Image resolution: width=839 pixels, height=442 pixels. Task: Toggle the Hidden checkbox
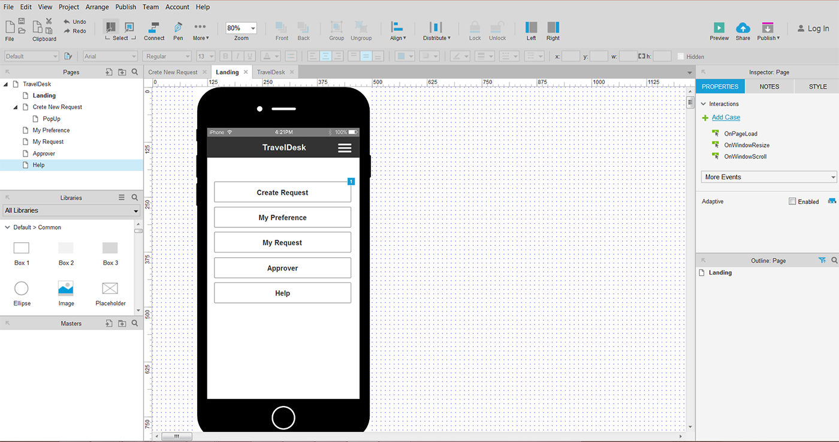(x=681, y=56)
